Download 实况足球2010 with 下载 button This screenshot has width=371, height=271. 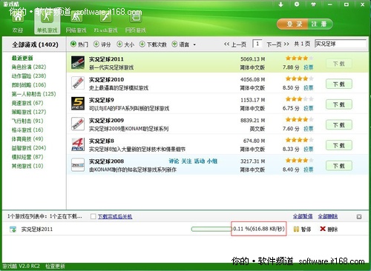tap(339, 84)
